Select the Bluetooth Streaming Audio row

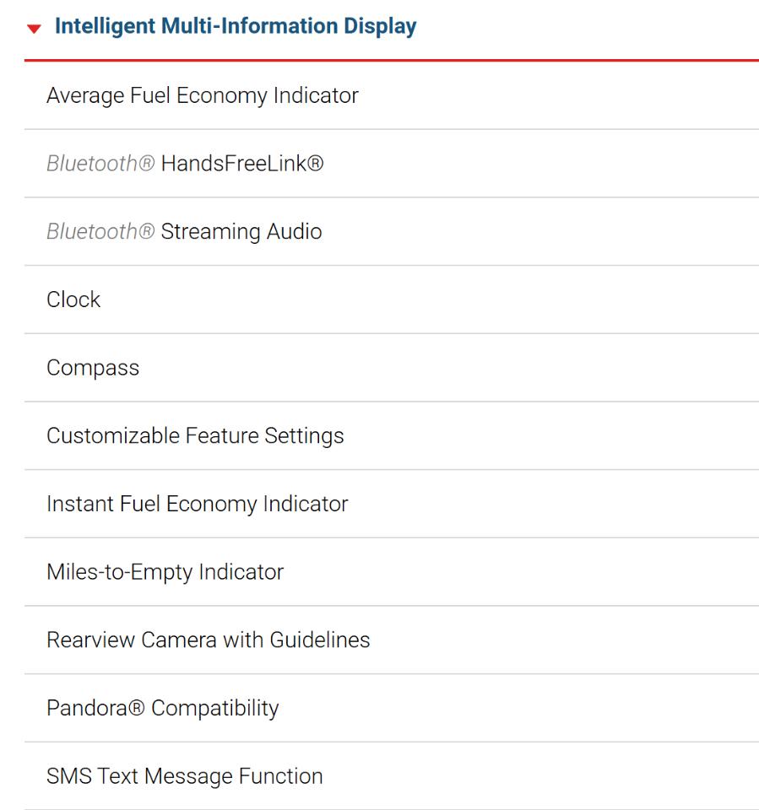[x=392, y=232]
